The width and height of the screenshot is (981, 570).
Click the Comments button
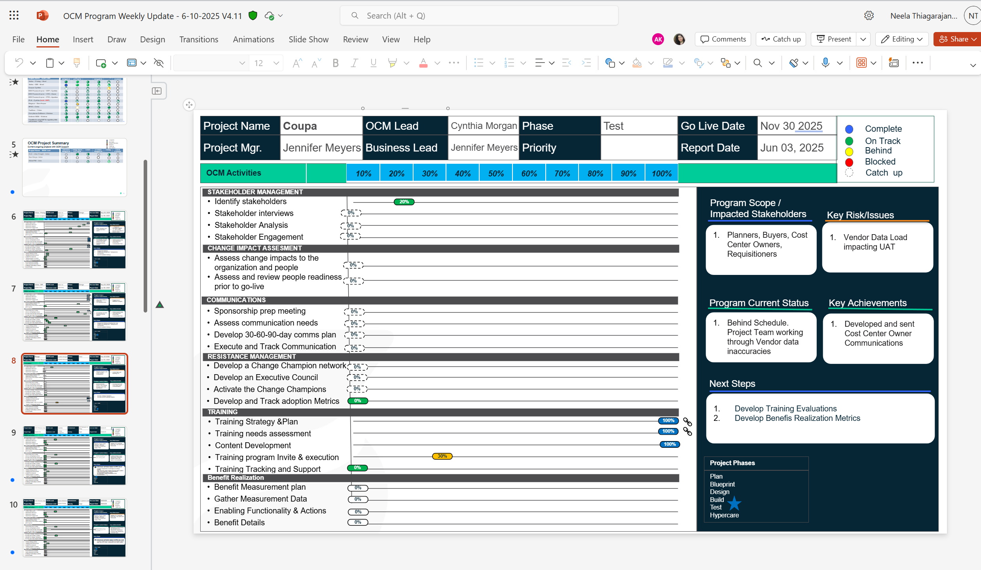[x=723, y=39]
